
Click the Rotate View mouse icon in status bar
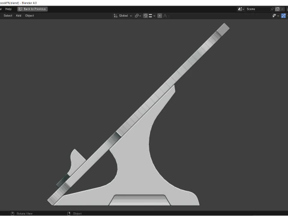[13, 214]
